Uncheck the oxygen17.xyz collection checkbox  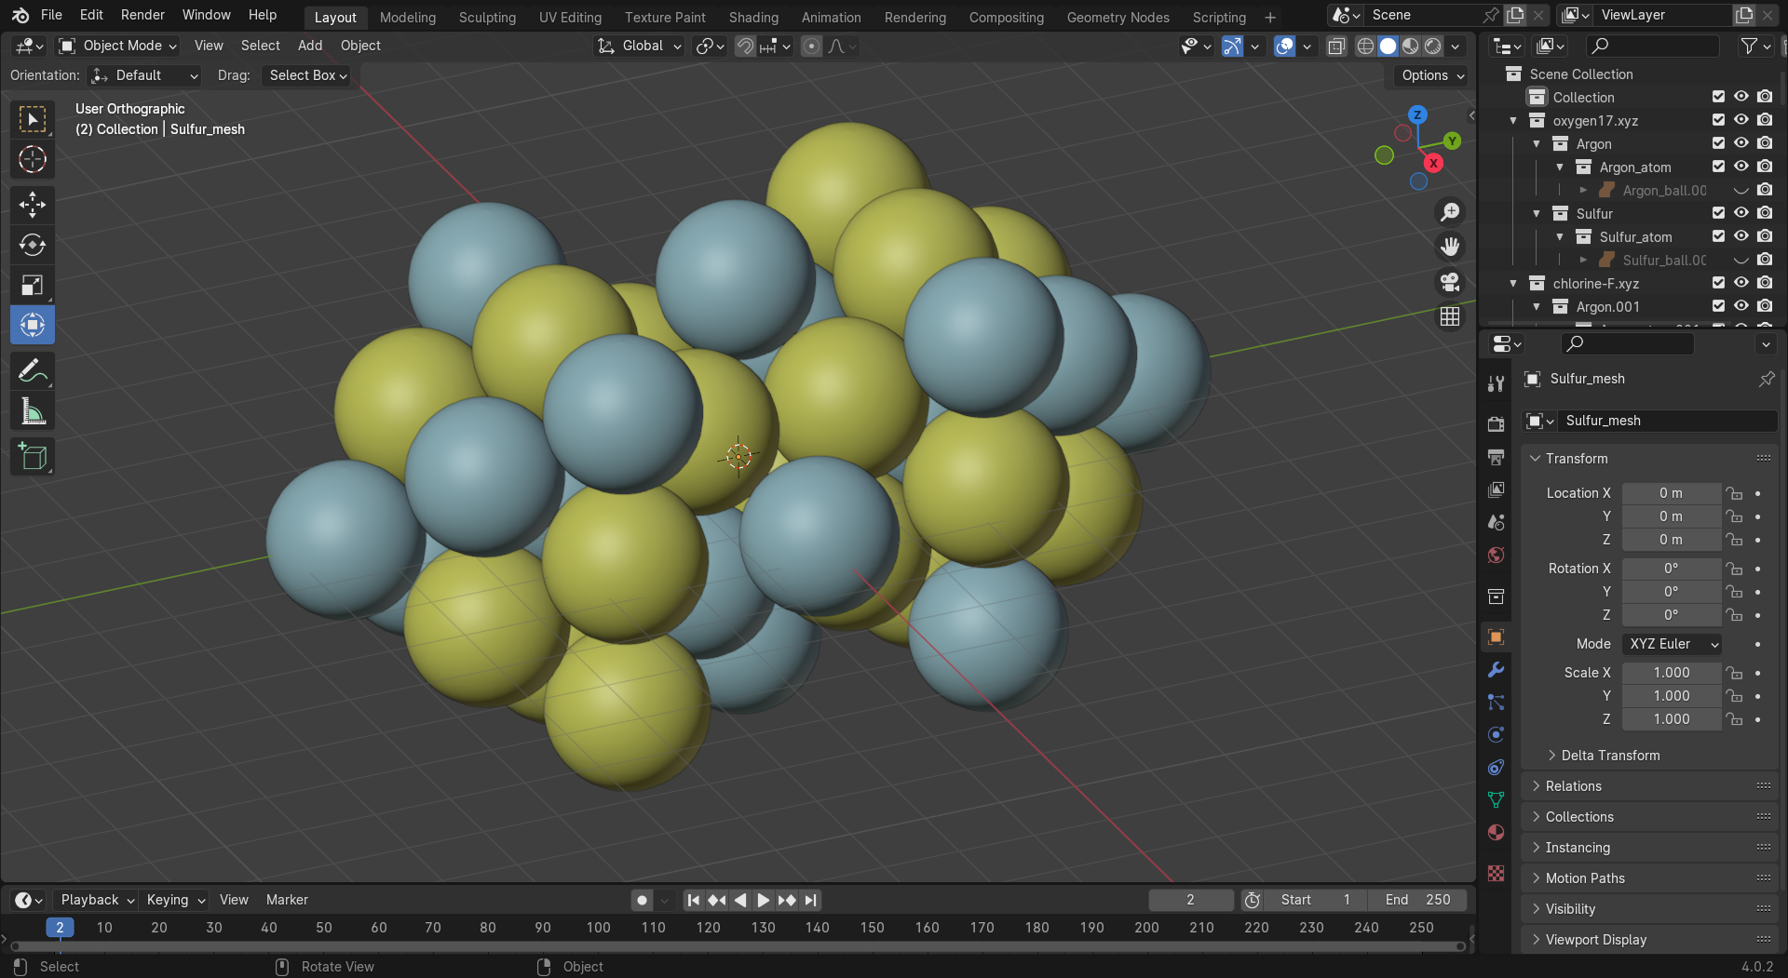[1718, 120]
